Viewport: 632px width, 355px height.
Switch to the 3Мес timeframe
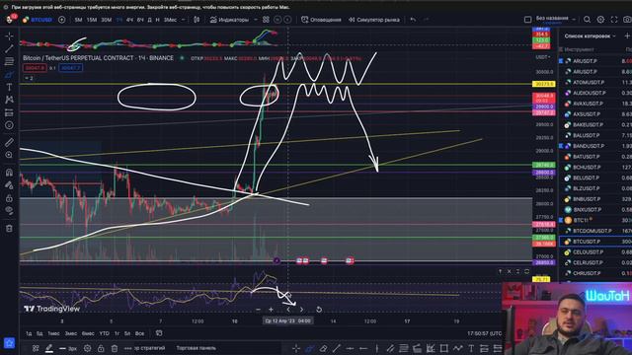(x=170, y=20)
